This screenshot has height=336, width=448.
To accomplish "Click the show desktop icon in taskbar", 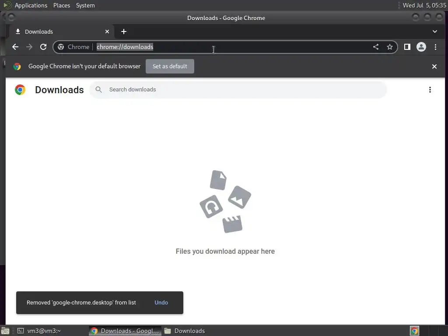I will coord(5,331).
